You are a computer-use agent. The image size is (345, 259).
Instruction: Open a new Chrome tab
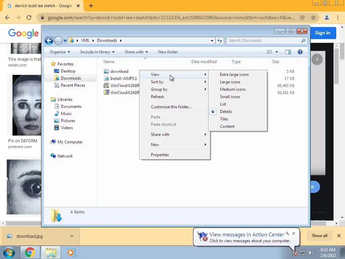tap(91, 6)
